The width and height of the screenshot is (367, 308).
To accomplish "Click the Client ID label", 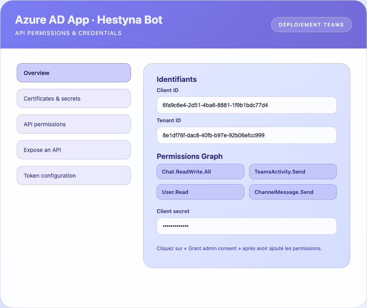I will coord(168,90).
